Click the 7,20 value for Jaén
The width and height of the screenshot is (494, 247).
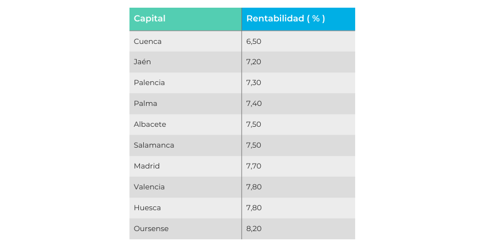click(x=254, y=62)
